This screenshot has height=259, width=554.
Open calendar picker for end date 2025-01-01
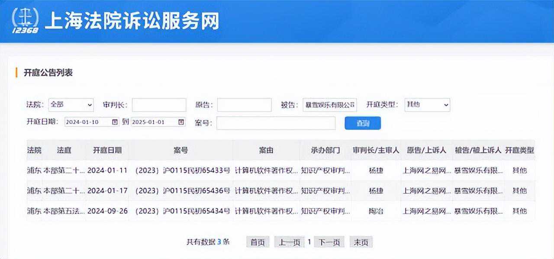pyautogui.click(x=181, y=122)
